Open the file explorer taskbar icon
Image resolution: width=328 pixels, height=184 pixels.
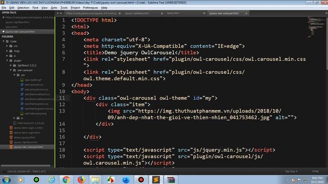[x=95, y=179]
